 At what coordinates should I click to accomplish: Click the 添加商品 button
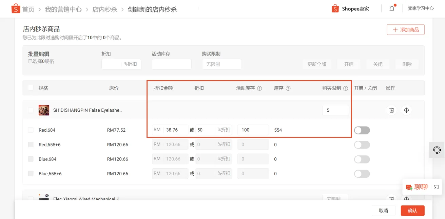406,29
